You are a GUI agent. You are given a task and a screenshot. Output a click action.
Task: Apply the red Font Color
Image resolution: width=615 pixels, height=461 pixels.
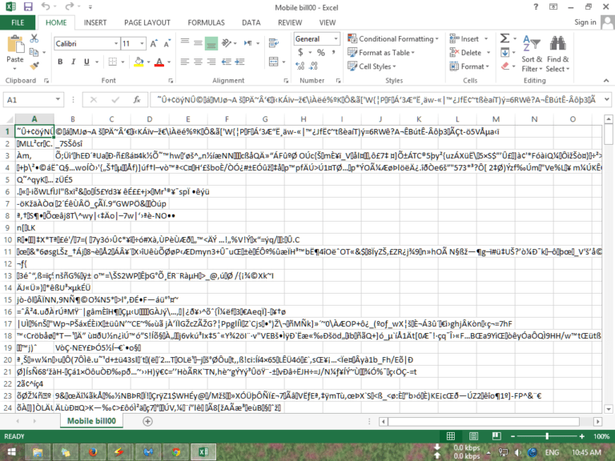click(x=159, y=62)
